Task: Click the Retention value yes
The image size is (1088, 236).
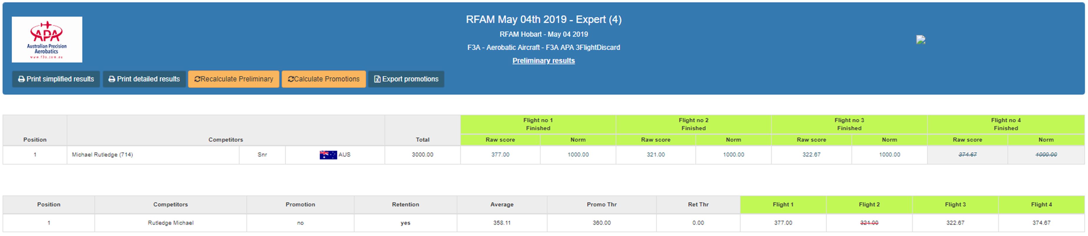Action: [x=405, y=223]
